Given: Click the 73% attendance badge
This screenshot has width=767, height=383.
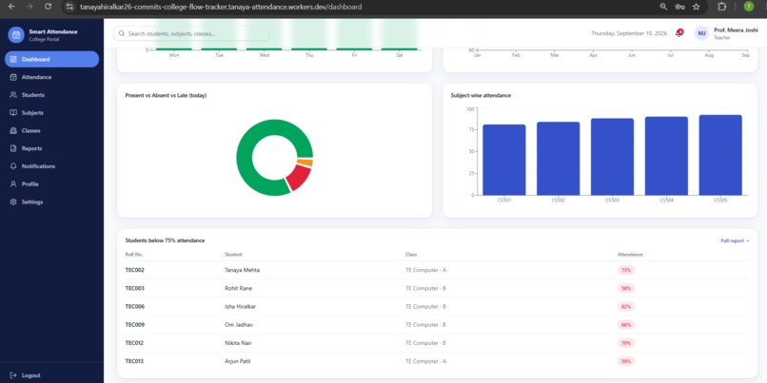Looking at the screenshot, I should pyautogui.click(x=626, y=270).
